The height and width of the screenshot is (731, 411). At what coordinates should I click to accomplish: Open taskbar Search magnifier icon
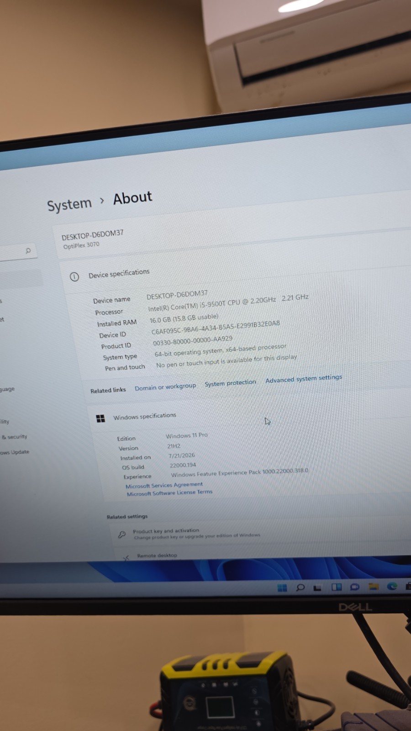(x=300, y=587)
